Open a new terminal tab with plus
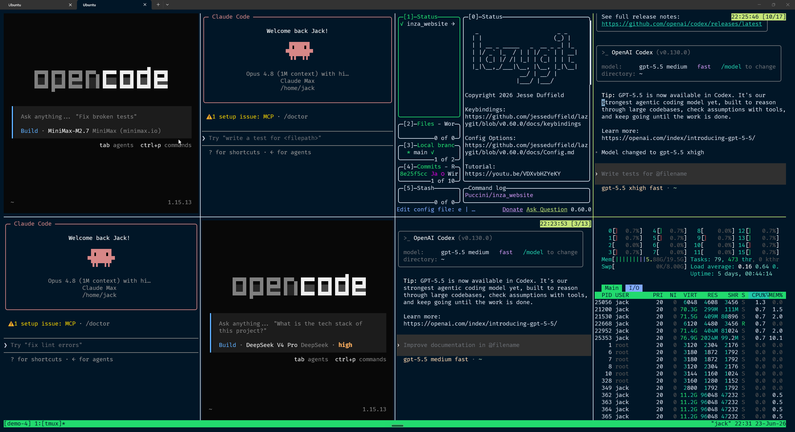Screen dimensions: 795x432 pyautogui.click(x=158, y=5)
